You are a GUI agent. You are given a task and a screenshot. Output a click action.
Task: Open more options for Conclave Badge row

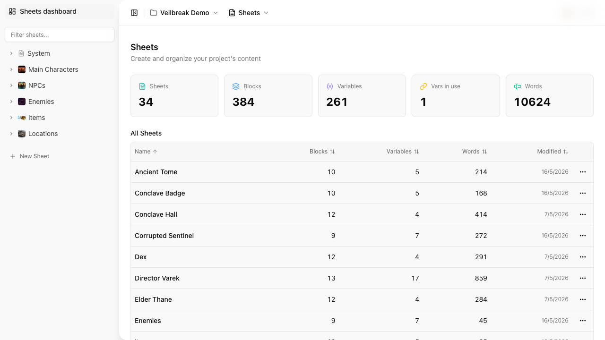point(583,193)
